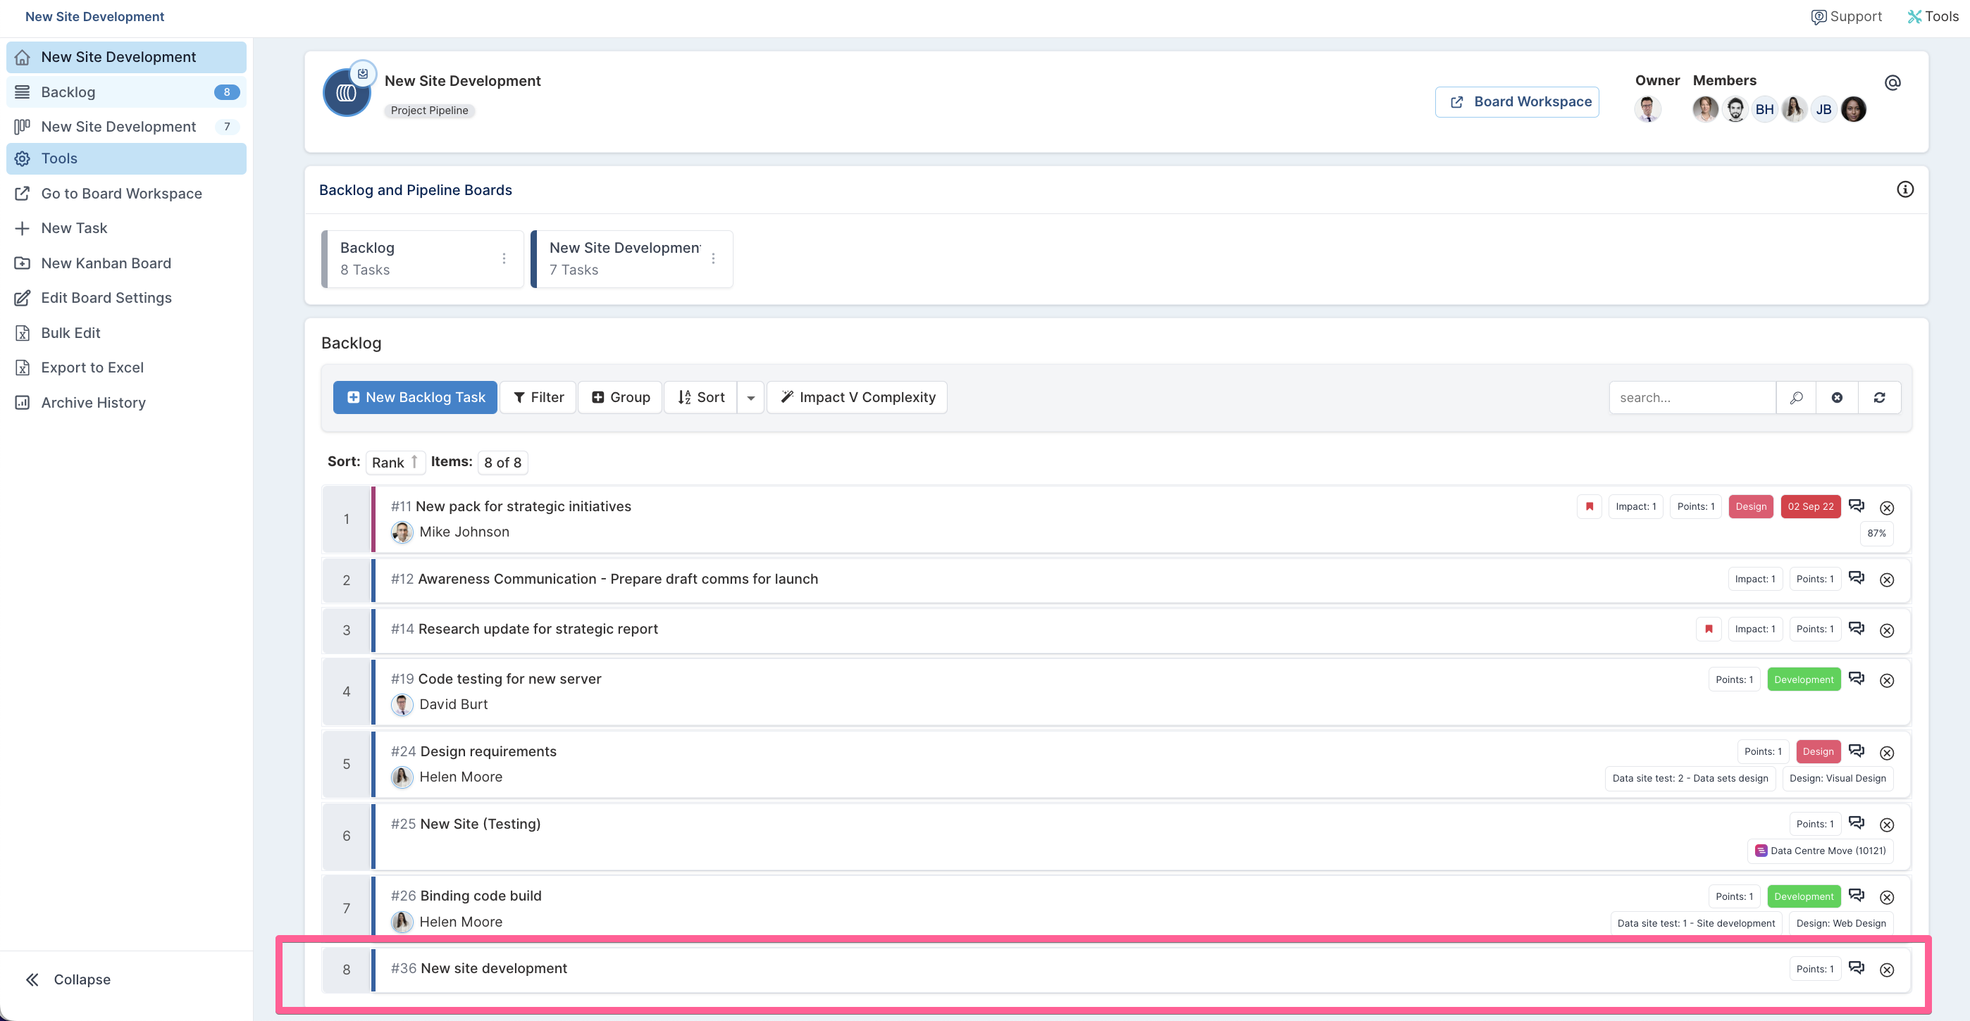The width and height of the screenshot is (1970, 1021).
Task: Click the Sort button
Action: coord(700,397)
